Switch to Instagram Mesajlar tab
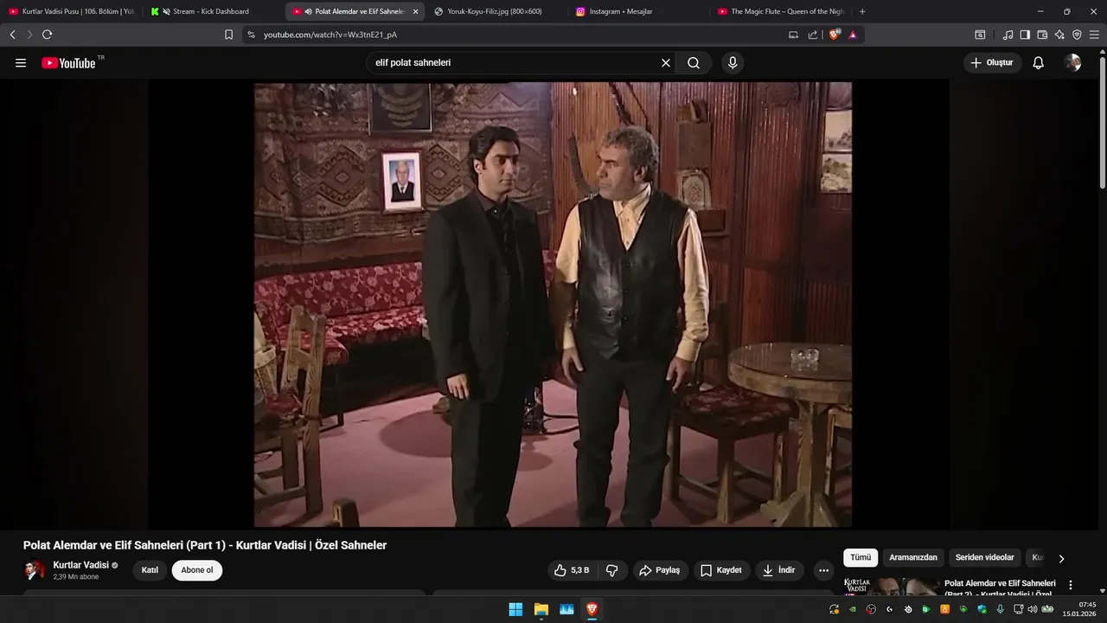The image size is (1107, 623). [638, 11]
